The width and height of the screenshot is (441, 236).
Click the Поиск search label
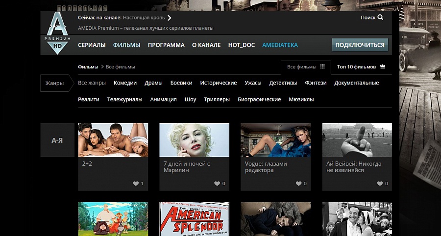[x=368, y=18]
